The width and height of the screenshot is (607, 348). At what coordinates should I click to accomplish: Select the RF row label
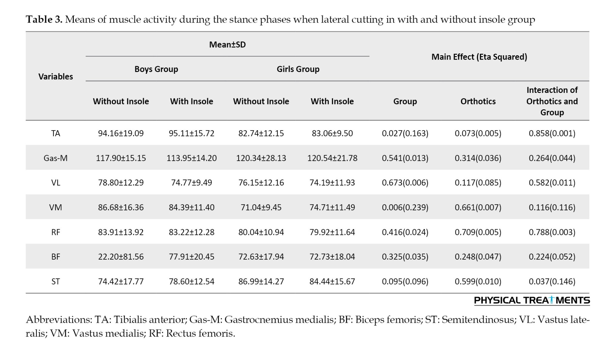[56, 232]
